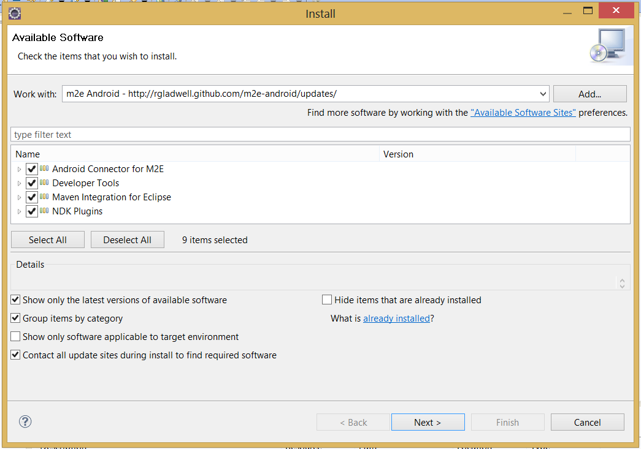The width and height of the screenshot is (641, 449).
Task: Expand the Developer Tools tree node
Action: click(x=19, y=183)
